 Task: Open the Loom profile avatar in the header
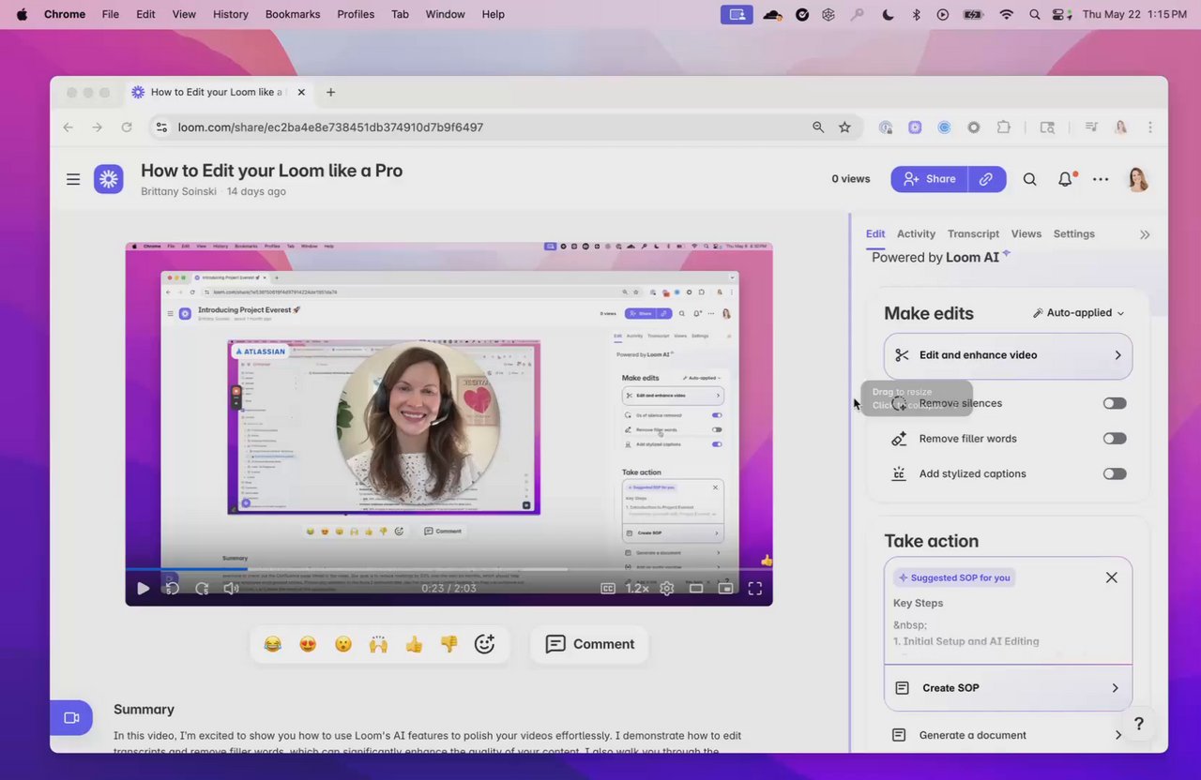(1137, 179)
